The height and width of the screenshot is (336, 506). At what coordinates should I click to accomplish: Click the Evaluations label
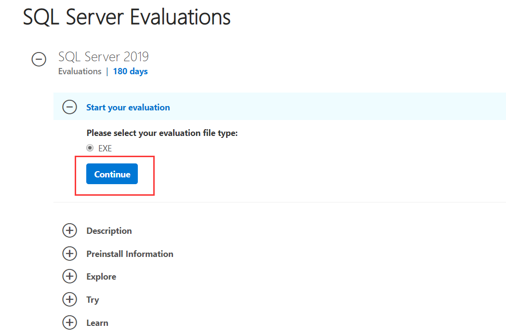click(x=80, y=71)
